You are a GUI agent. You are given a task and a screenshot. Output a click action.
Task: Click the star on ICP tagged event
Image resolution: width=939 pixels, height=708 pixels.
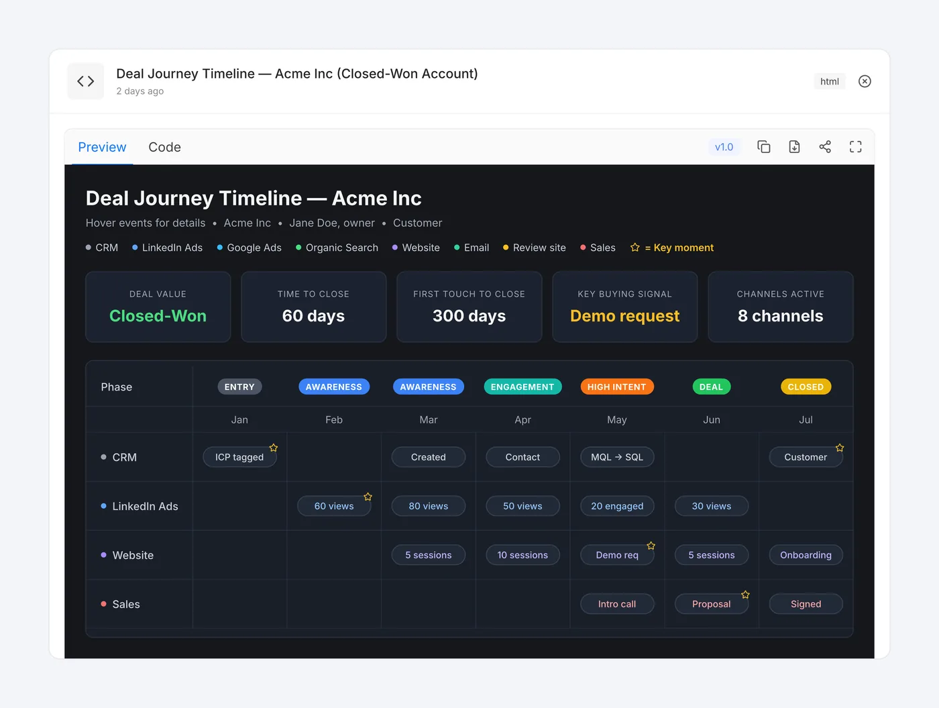(x=274, y=448)
